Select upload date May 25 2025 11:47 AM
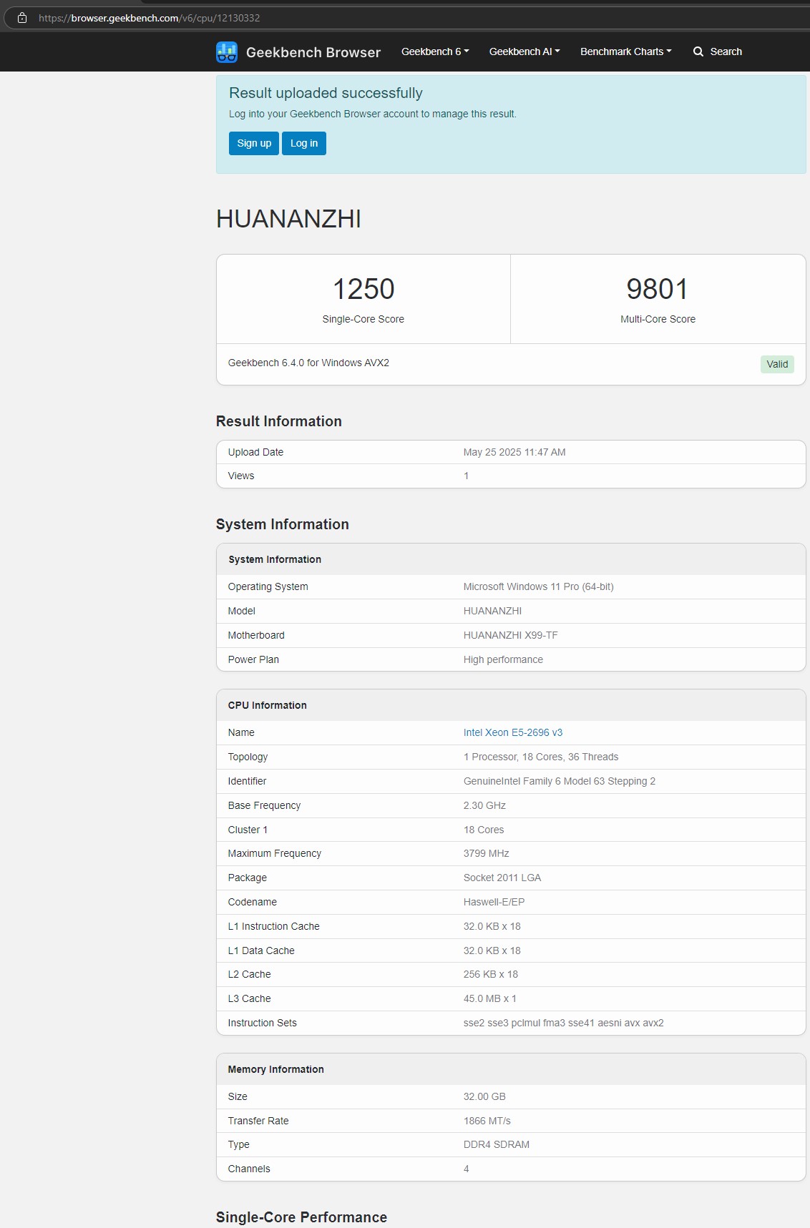This screenshot has height=1228, width=810. [x=514, y=452]
